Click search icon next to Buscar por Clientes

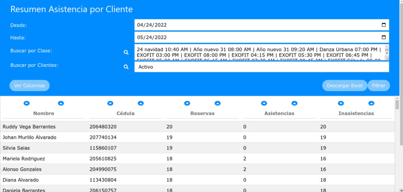click(x=126, y=67)
